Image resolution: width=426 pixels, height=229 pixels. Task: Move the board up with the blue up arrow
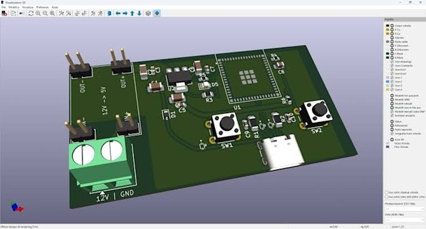pos(132,13)
